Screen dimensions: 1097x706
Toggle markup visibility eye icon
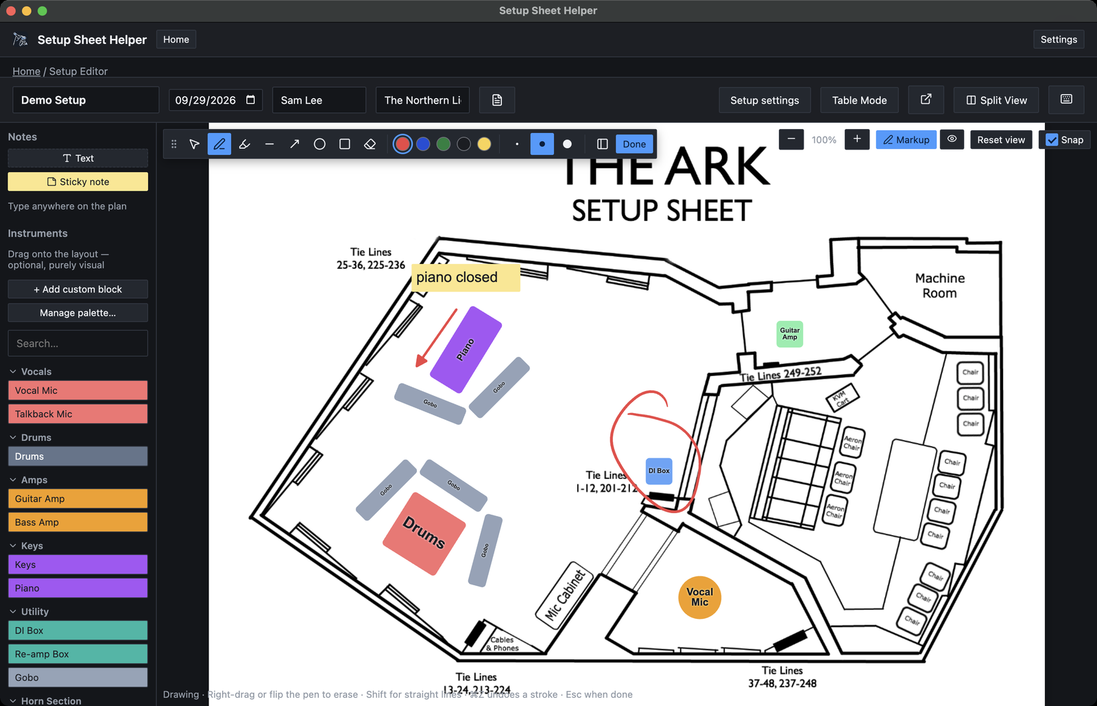[x=952, y=139]
